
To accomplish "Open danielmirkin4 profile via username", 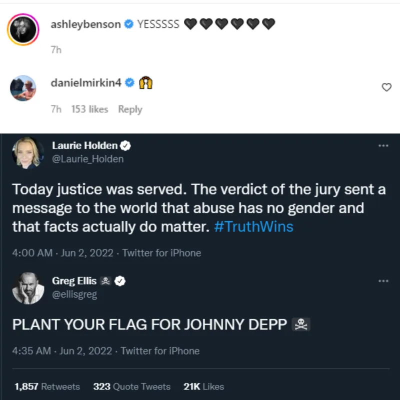I will click(87, 83).
